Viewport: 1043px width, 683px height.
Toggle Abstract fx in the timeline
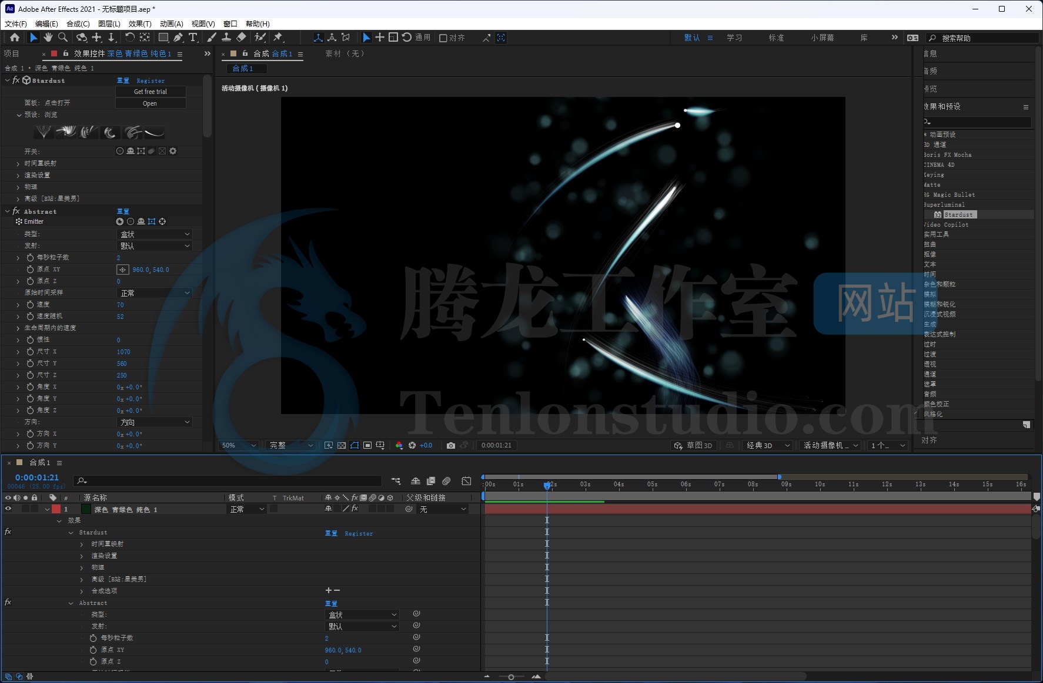(x=8, y=603)
